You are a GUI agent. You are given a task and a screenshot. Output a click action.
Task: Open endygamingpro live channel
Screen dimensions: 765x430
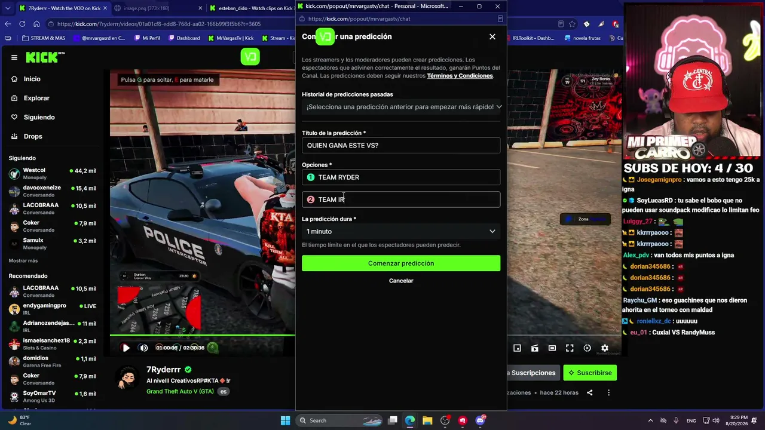[53, 309]
